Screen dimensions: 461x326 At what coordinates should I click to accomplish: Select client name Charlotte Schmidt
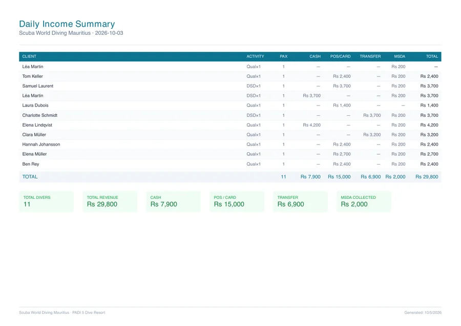pyautogui.click(x=39, y=115)
